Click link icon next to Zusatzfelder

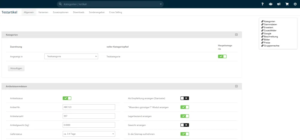(x=262, y=30)
